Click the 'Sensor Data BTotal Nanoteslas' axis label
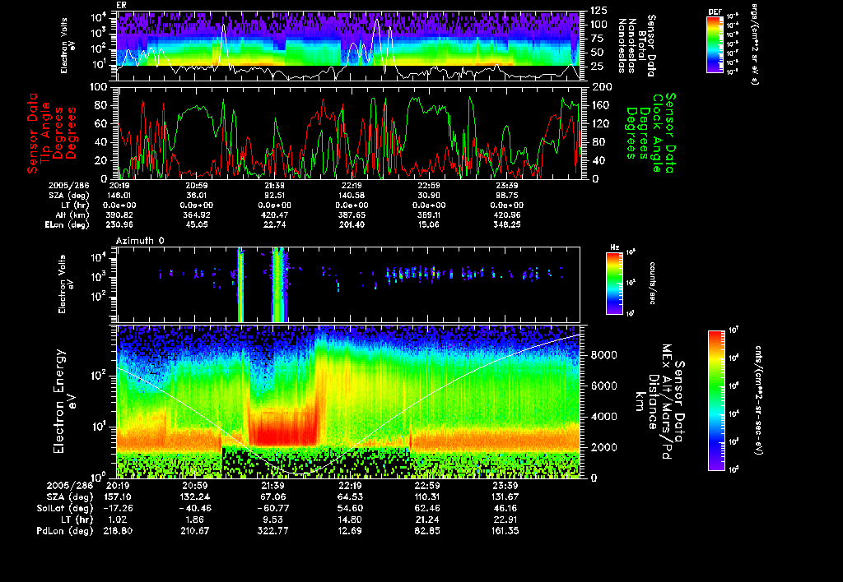843x582 pixels. (x=639, y=45)
